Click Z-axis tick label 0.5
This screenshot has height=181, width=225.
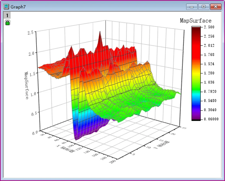34,114
